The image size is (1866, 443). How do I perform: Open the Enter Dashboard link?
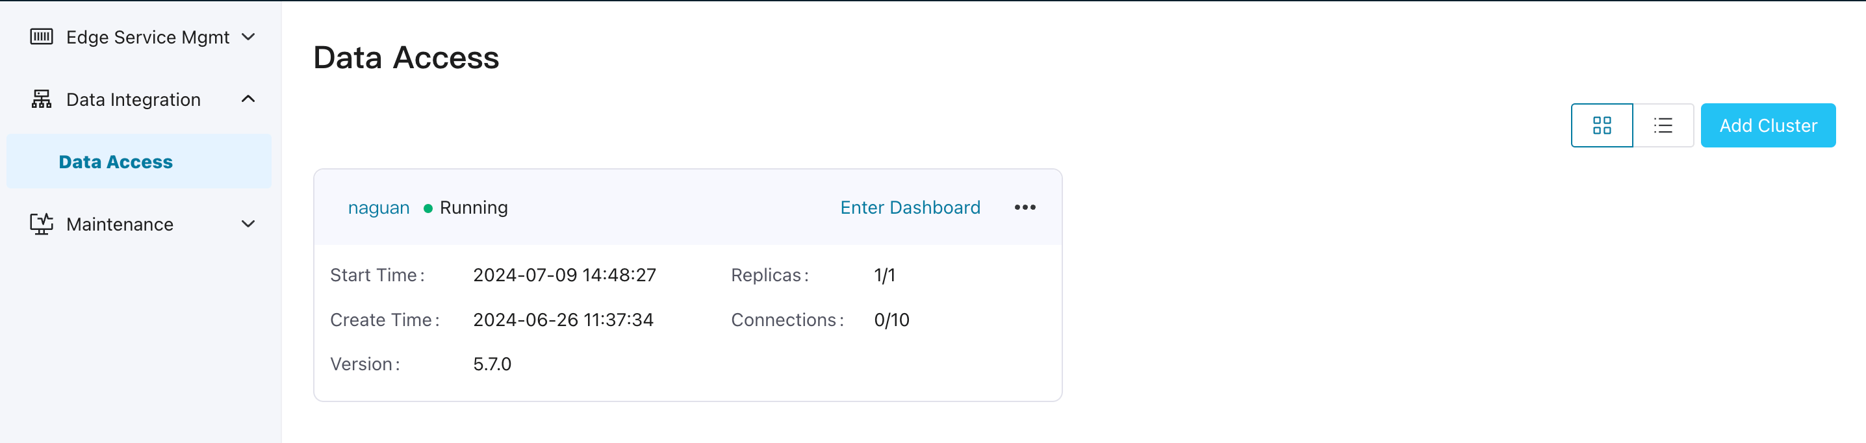910,208
